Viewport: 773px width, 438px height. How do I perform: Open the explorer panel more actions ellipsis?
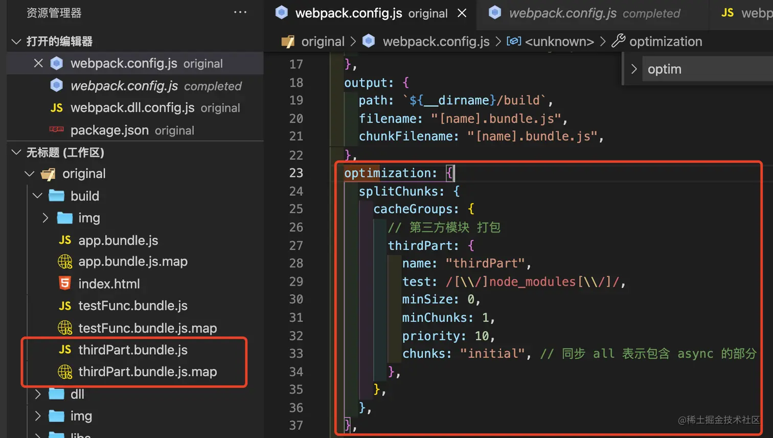pyautogui.click(x=240, y=12)
